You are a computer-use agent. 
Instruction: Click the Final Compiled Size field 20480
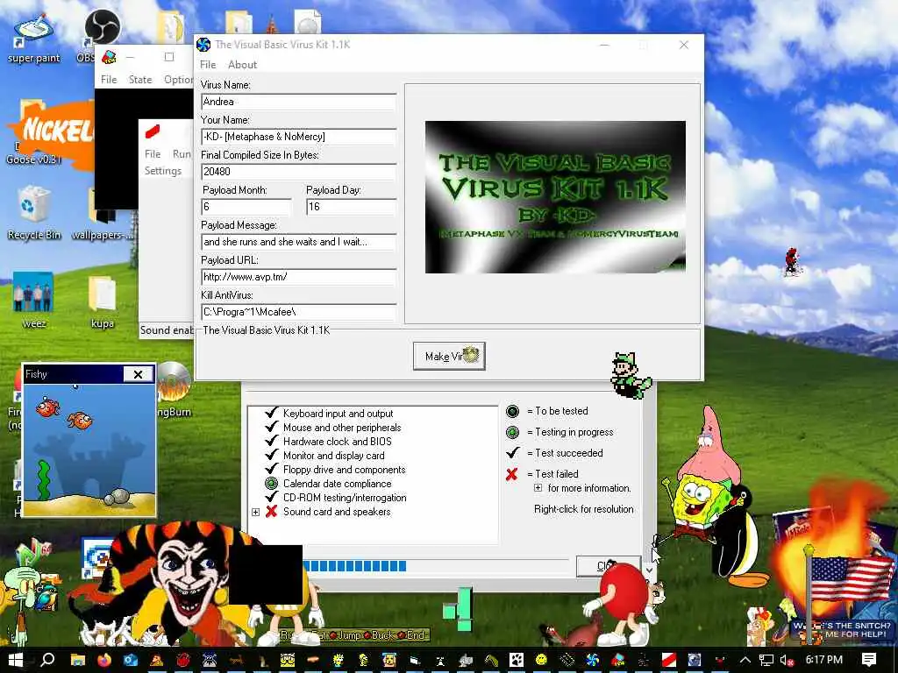(298, 172)
